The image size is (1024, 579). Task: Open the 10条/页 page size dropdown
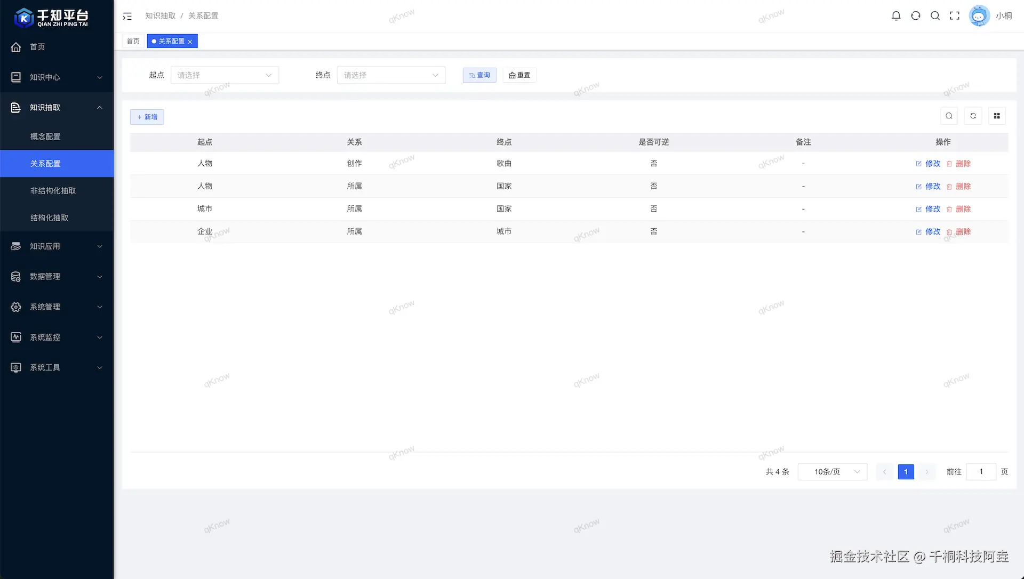coord(832,472)
